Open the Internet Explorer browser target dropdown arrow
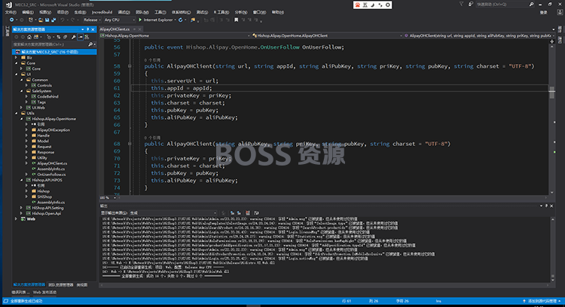The height and width of the screenshot is (307, 565). coord(175,20)
